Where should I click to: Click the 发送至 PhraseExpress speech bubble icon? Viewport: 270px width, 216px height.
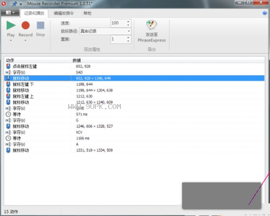tap(152, 25)
